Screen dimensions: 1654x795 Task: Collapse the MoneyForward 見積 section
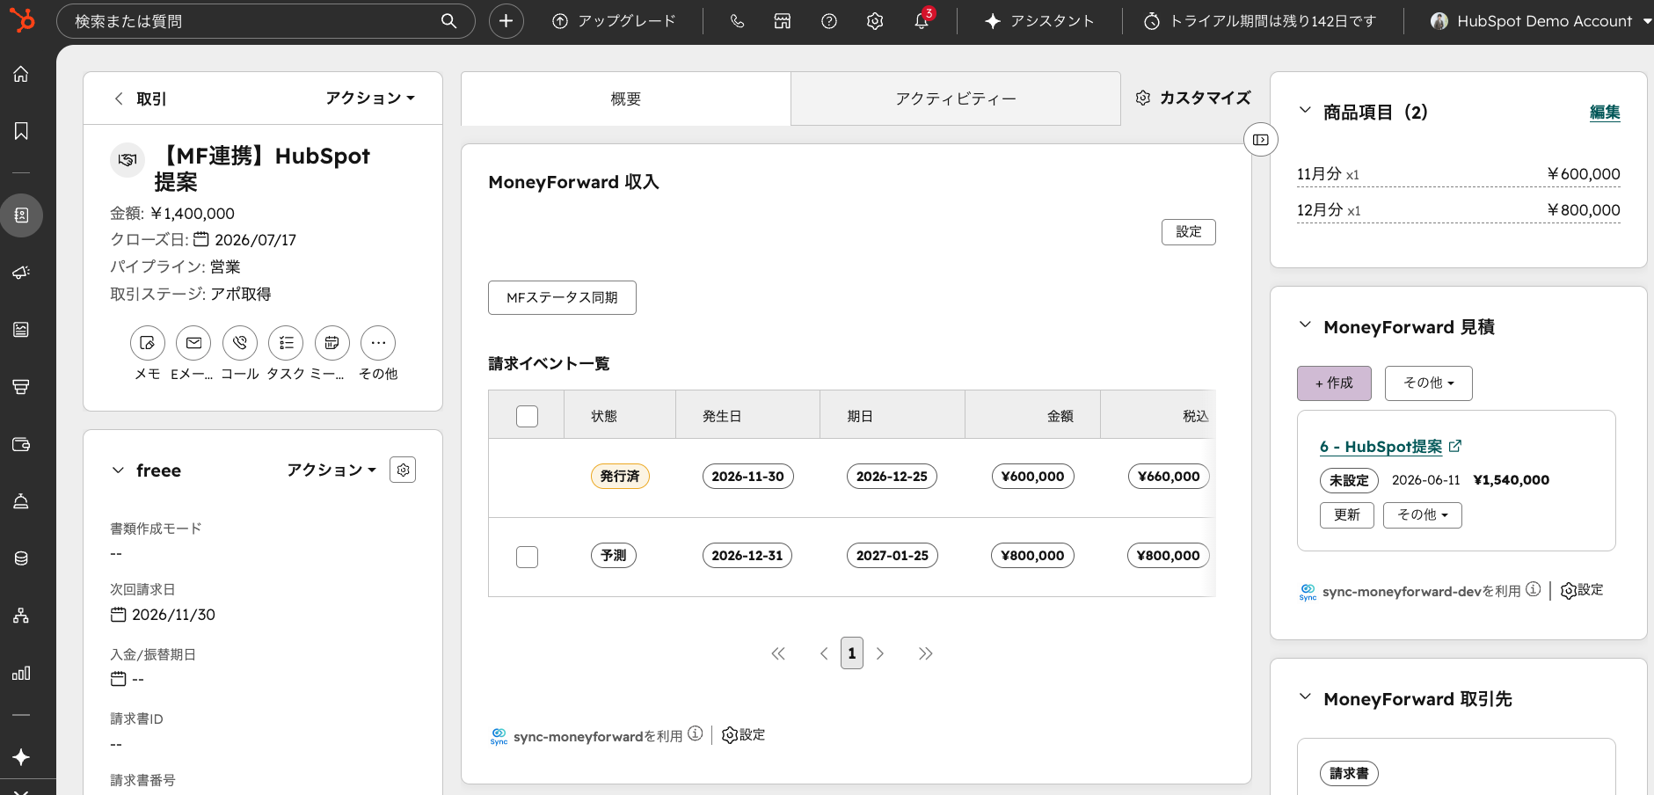(x=1305, y=325)
